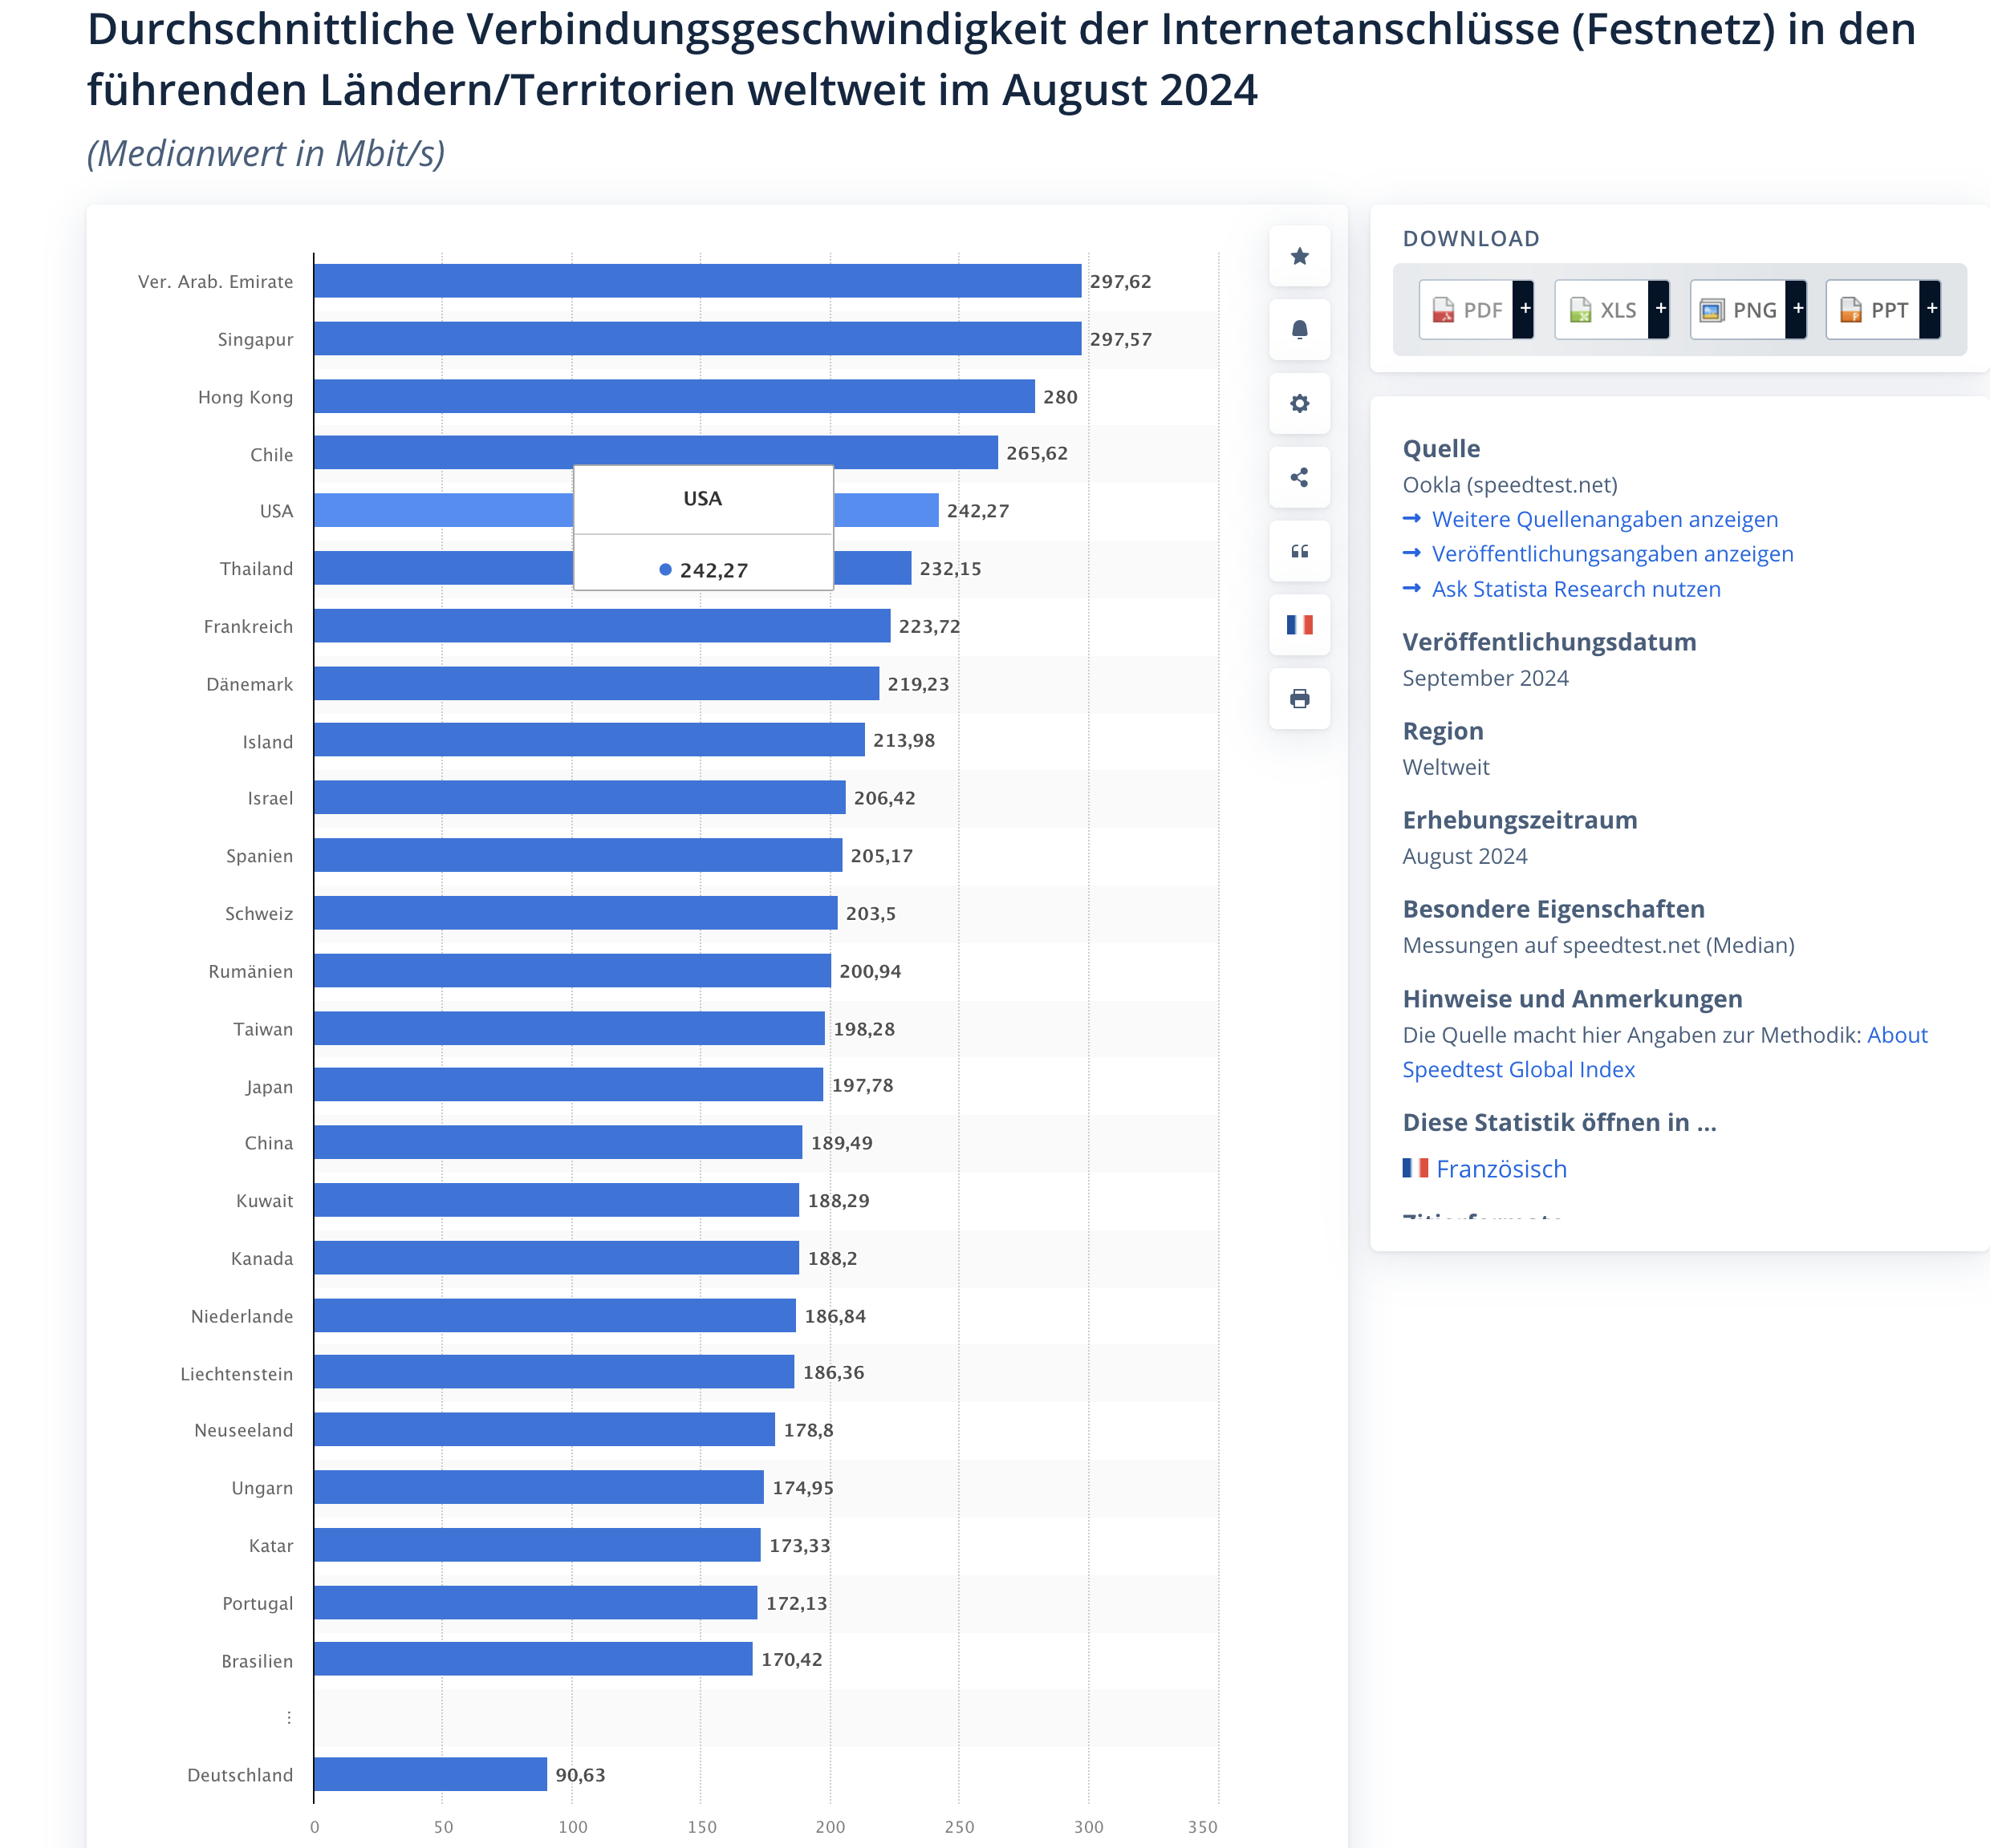
Task: Click the Kanada bar
Action: pyautogui.click(x=556, y=1257)
